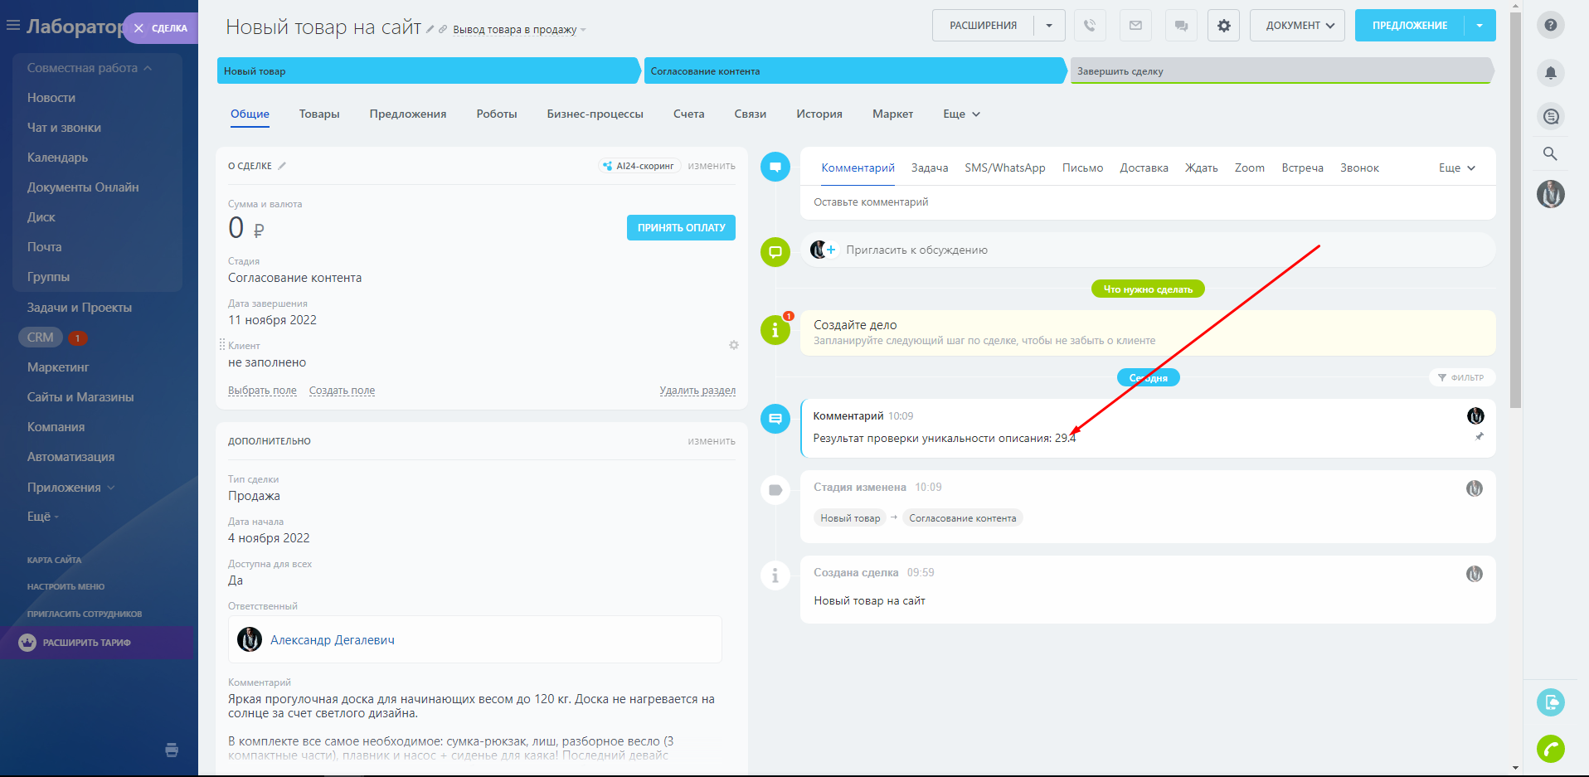The width and height of the screenshot is (1589, 777).
Task: Open the chat bubbles icon in header
Action: 1181,26
